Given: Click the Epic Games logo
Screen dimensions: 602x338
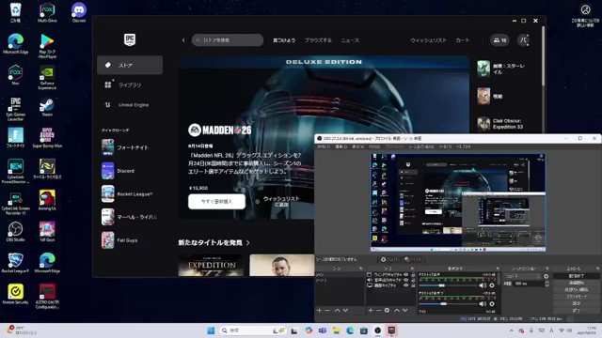Looking at the screenshot, I should click(x=130, y=39).
